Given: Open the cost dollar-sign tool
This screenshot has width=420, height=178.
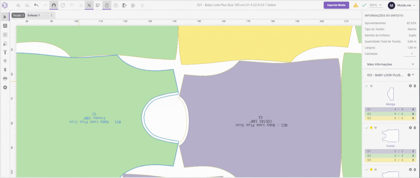Looking at the screenshot, I should [x=5, y=70].
